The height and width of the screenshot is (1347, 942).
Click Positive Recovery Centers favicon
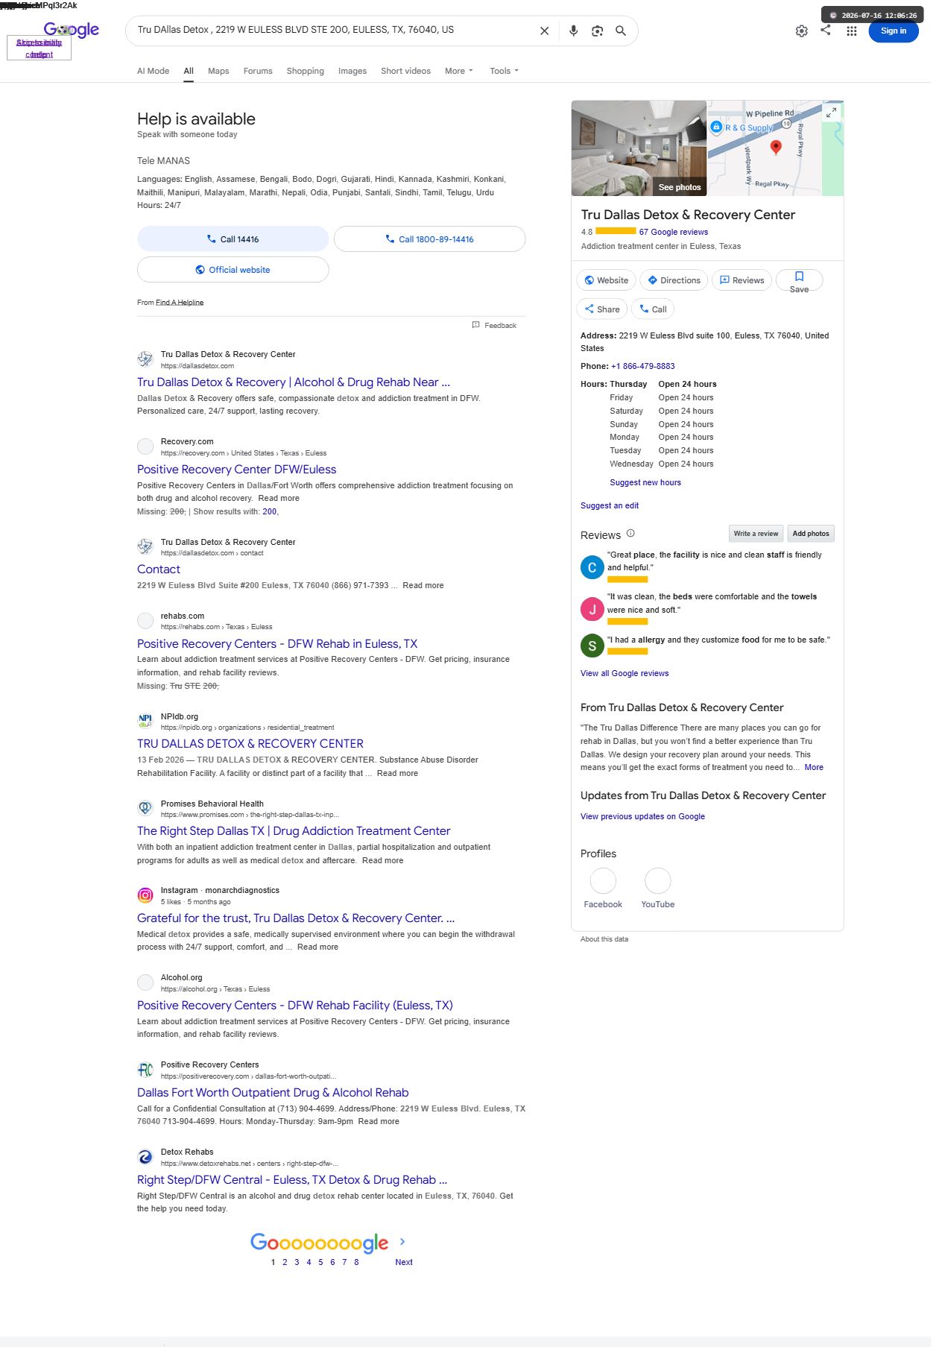145,1070
